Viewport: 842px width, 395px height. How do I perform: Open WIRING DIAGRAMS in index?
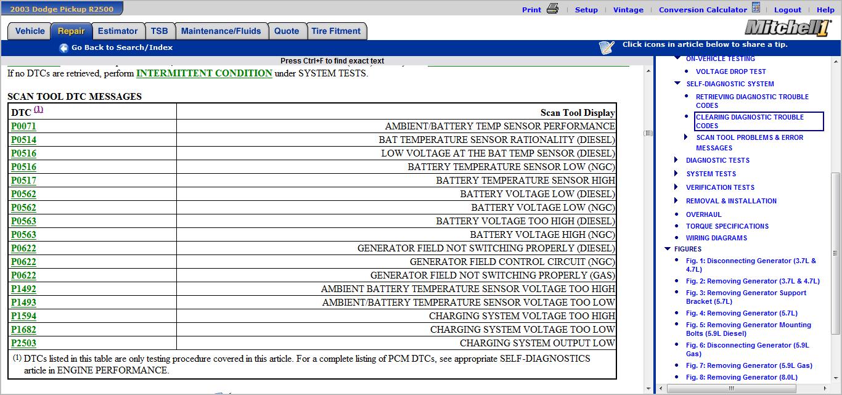pos(716,238)
